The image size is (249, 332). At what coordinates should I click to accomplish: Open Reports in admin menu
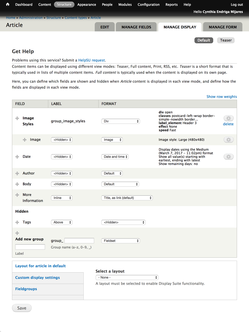(172, 4)
